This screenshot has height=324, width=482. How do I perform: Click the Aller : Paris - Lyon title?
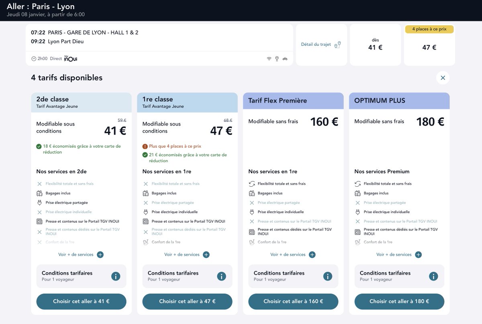[x=41, y=6]
